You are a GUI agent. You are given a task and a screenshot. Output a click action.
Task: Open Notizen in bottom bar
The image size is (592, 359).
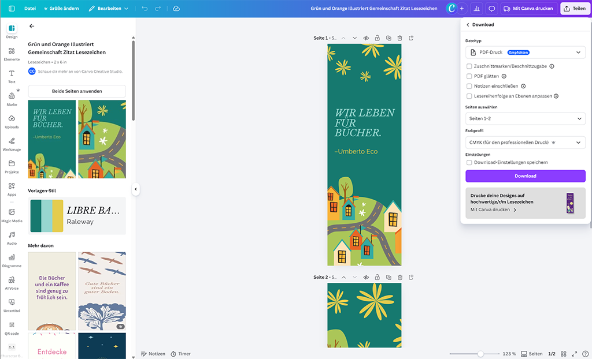coord(153,354)
